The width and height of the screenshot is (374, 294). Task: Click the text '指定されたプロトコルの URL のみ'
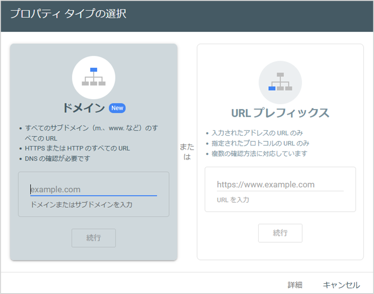tap(260, 143)
